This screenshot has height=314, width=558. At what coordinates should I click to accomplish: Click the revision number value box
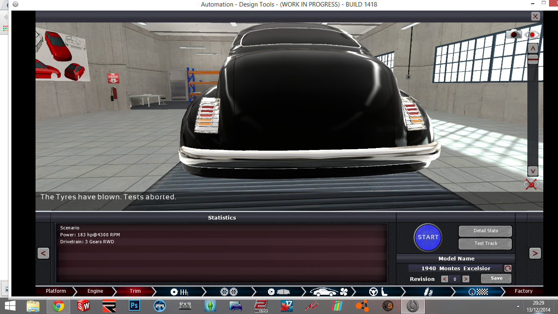(x=455, y=279)
